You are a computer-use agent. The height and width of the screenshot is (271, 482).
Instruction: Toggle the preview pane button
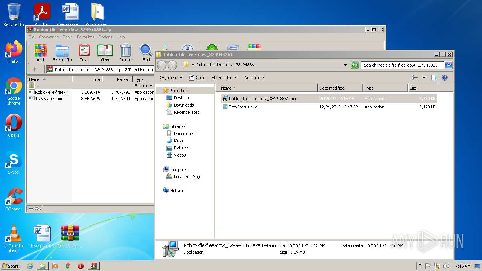(x=434, y=78)
